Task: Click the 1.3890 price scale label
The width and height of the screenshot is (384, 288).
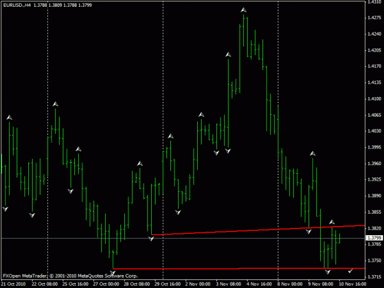Action: pyautogui.click(x=374, y=195)
